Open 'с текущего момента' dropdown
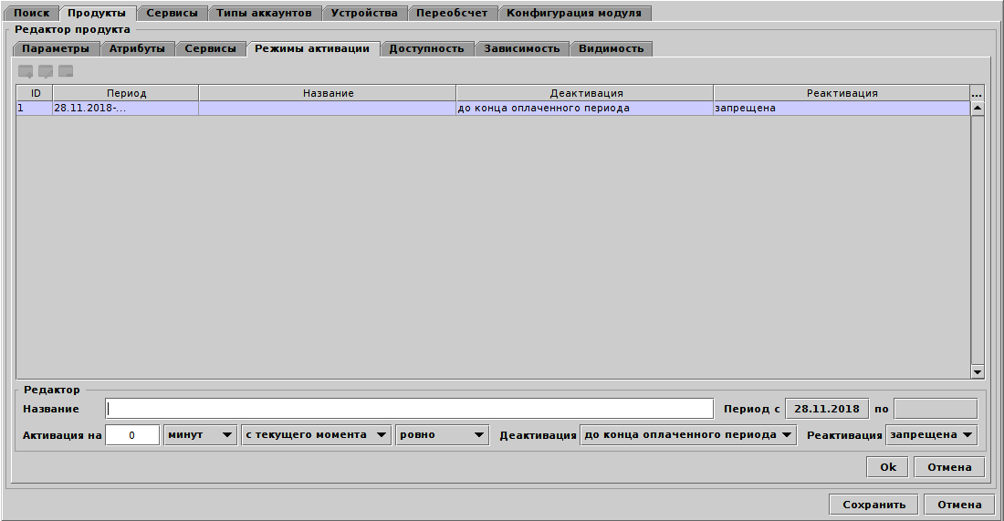Screen dimensions: 1004x521 pos(317,435)
